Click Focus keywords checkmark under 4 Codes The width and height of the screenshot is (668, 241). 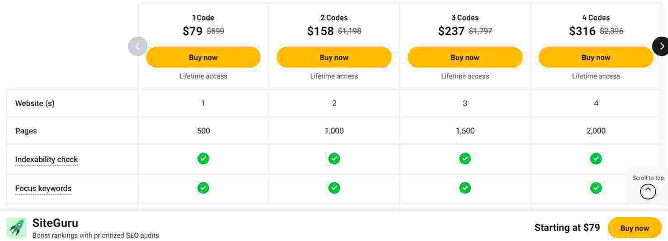coord(596,188)
